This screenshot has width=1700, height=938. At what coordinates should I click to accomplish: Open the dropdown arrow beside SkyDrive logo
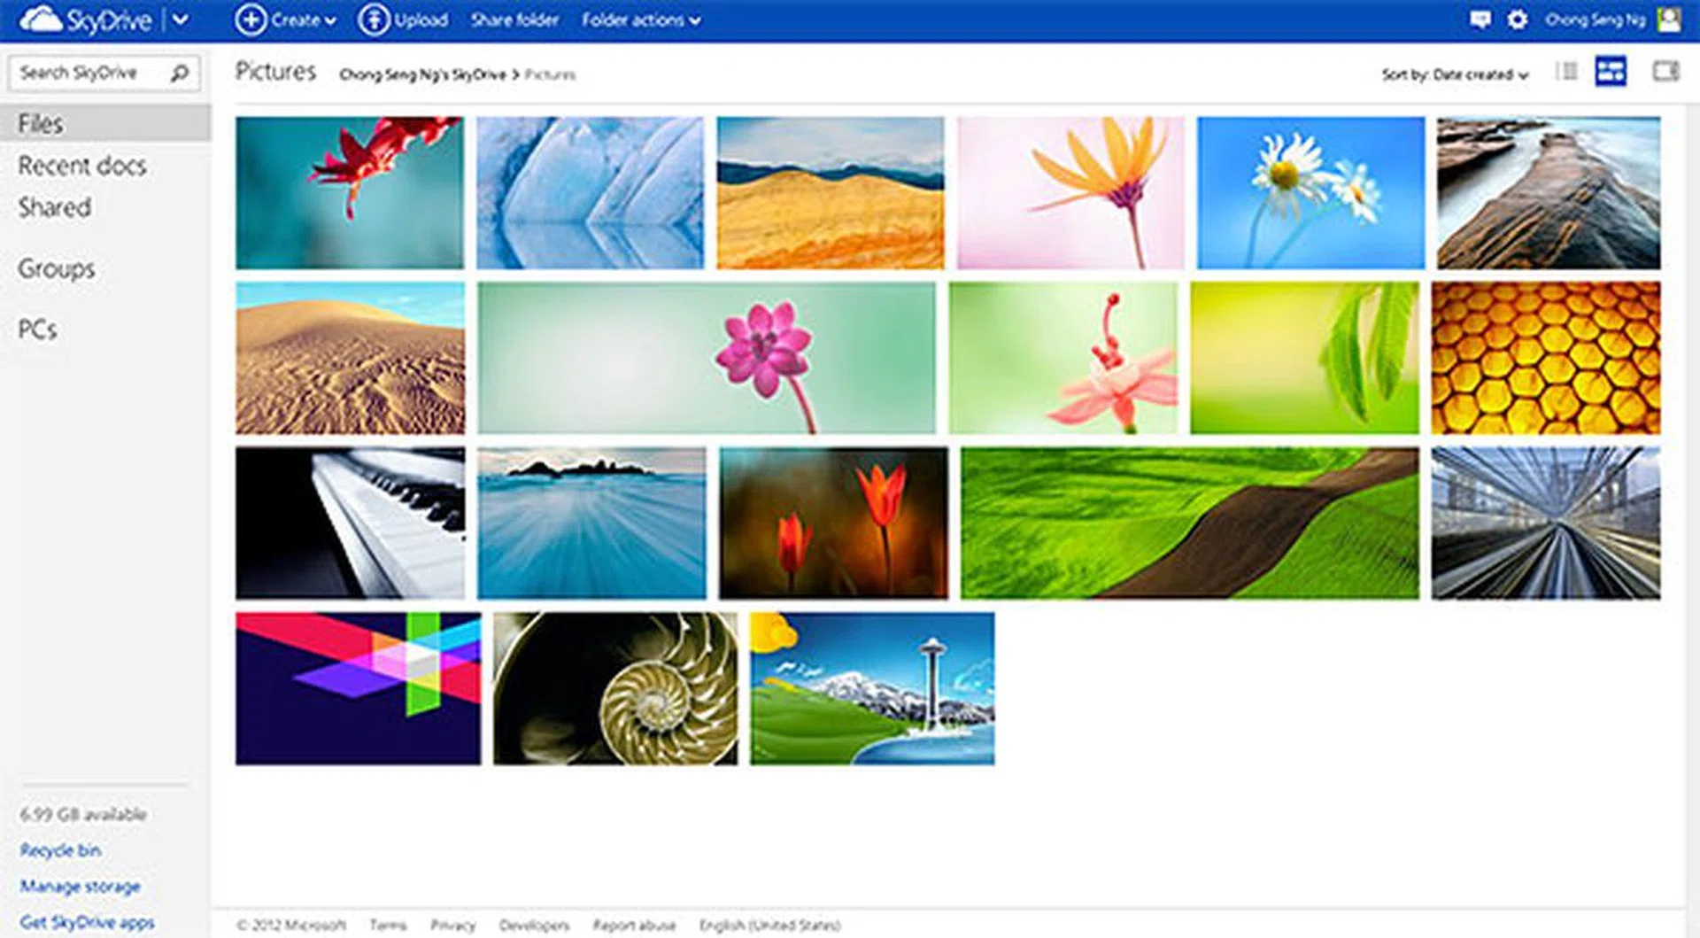pos(180,19)
